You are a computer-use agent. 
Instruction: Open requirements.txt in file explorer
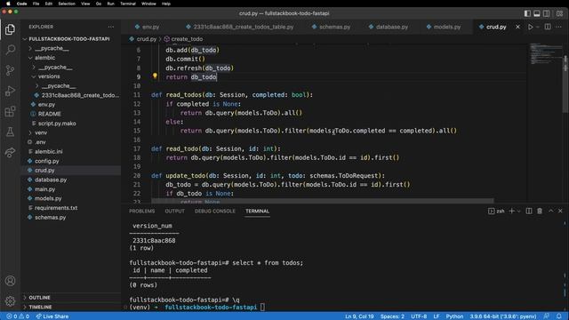tap(56, 208)
